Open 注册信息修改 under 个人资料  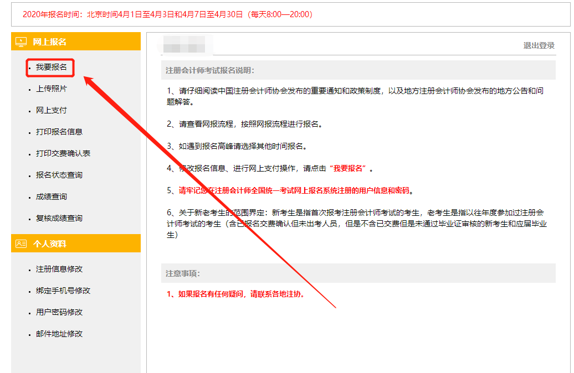(x=59, y=269)
